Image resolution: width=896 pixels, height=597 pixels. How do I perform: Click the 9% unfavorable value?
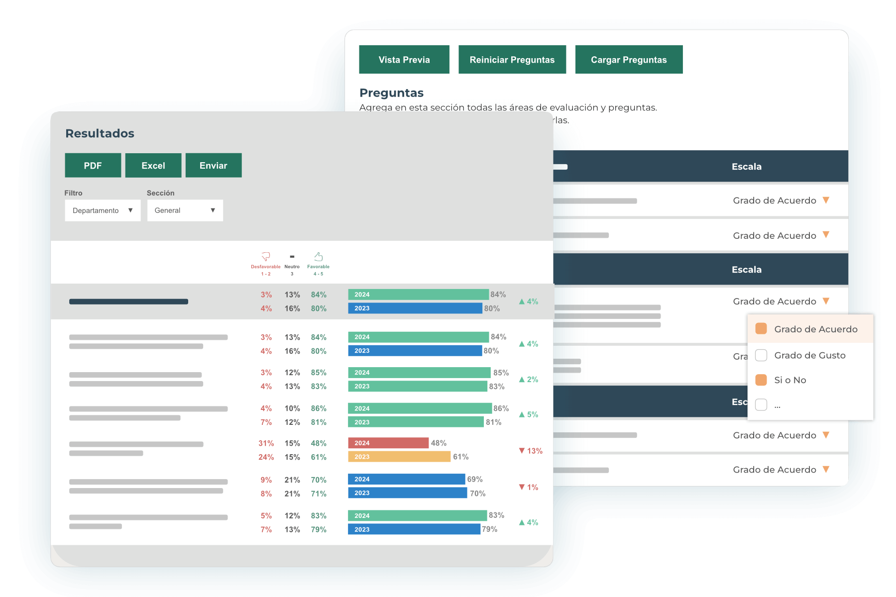(x=266, y=480)
